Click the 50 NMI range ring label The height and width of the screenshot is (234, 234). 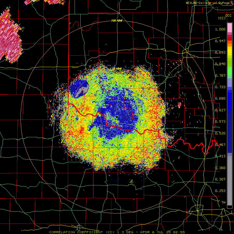117,69
